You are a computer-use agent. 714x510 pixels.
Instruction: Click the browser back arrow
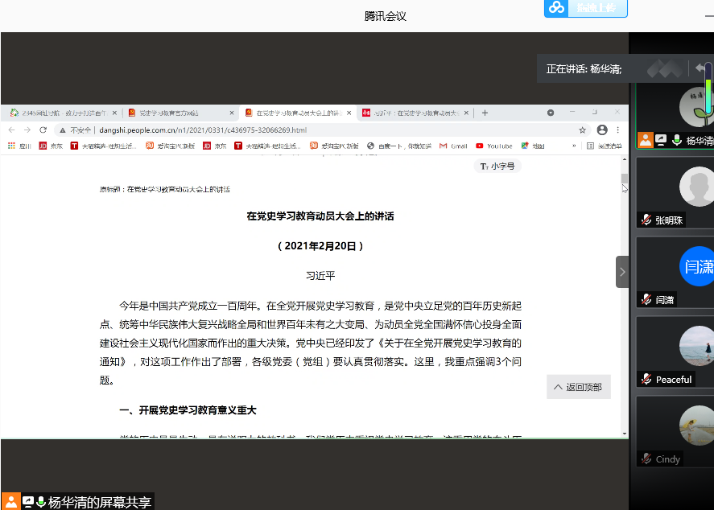(x=11, y=130)
